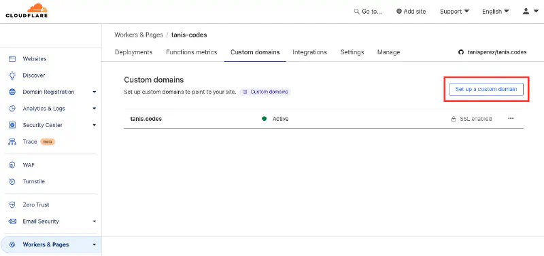Open the three-dot menu for tanis.codes
This screenshot has height=256, width=544.
(511, 118)
